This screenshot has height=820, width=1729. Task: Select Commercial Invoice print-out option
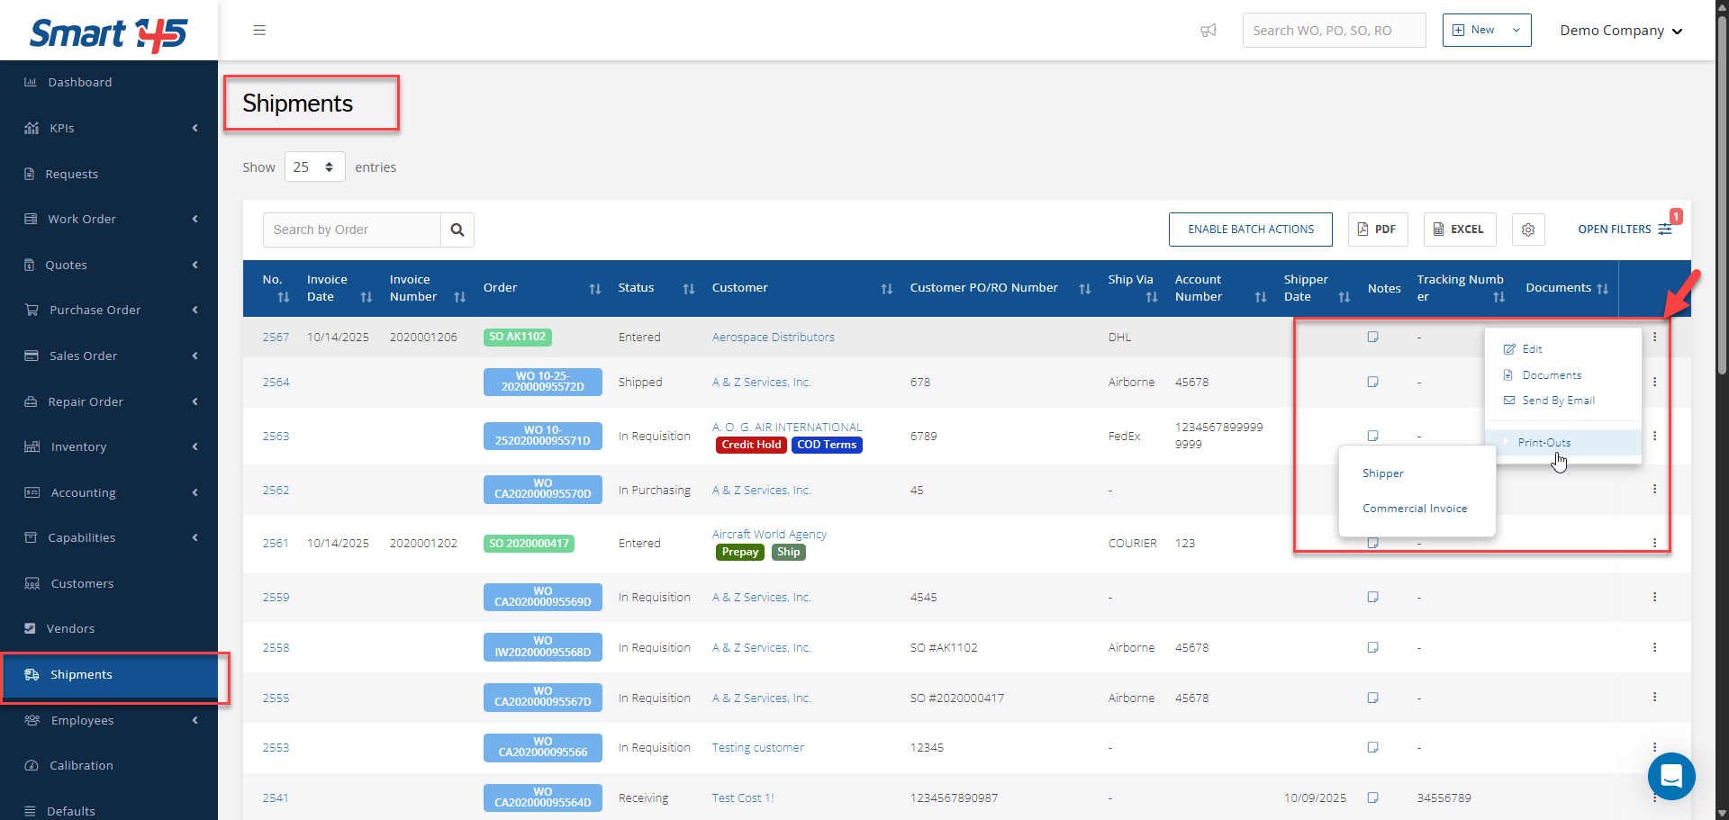[x=1415, y=509]
